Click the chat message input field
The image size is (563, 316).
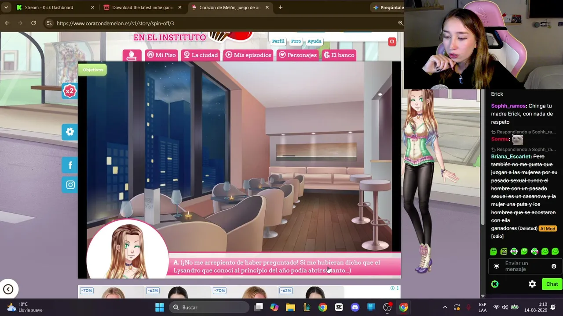tap(525, 266)
